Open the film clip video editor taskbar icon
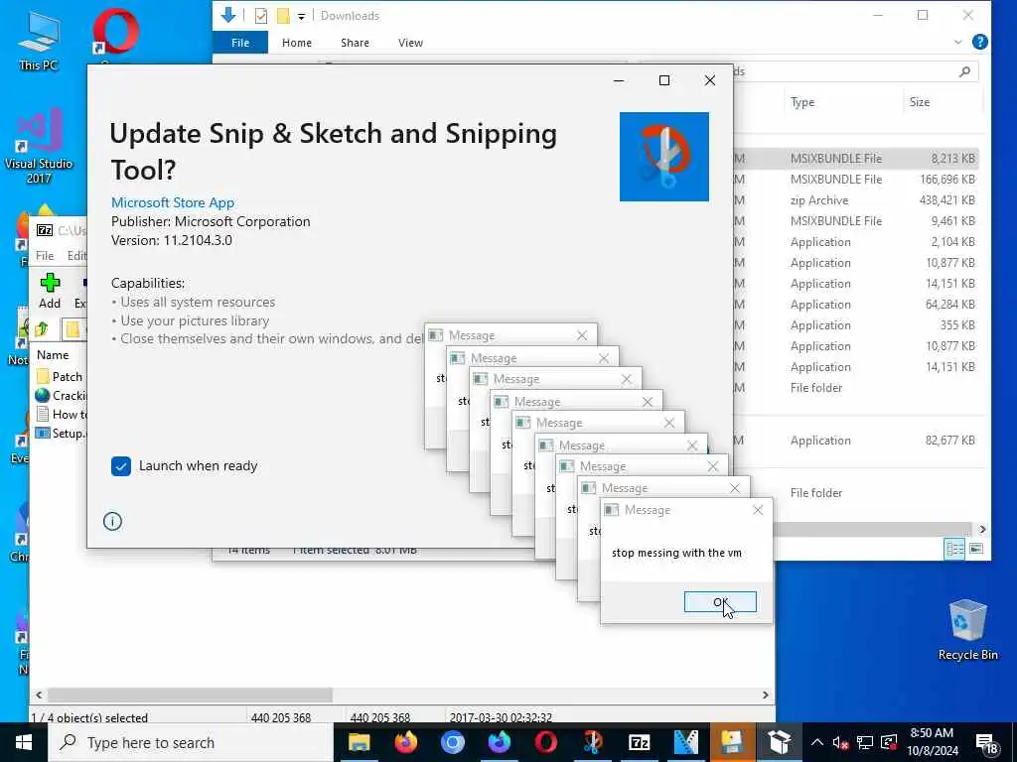 coord(685,742)
